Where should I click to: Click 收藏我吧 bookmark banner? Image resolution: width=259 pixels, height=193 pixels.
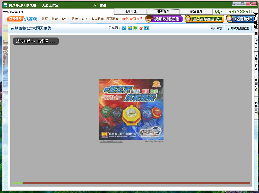pyautogui.click(x=239, y=19)
